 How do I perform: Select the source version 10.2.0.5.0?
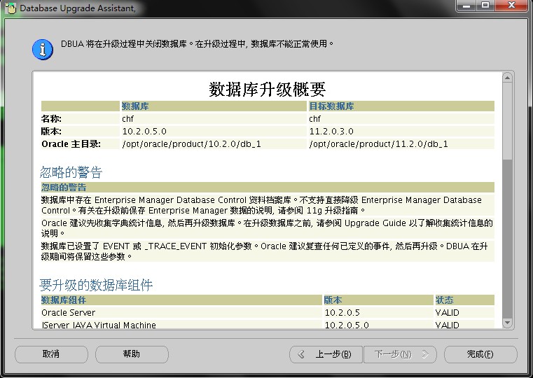(x=144, y=132)
